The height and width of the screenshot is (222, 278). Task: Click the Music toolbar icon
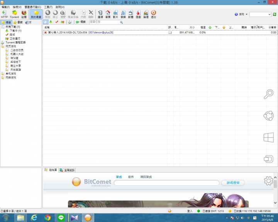(x=123, y=14)
